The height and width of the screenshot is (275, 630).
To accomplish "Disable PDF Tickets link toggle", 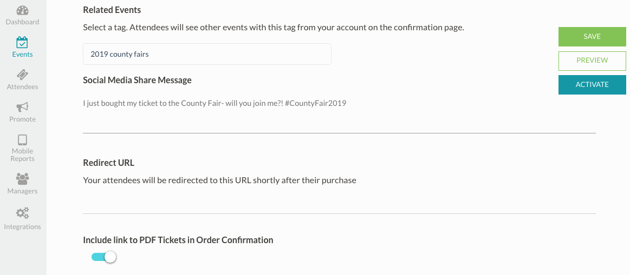I will (105, 257).
